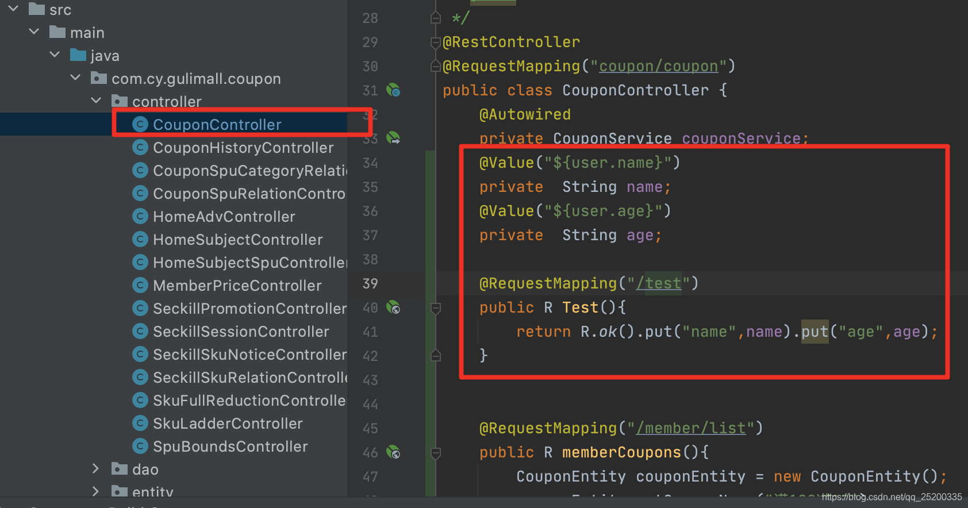This screenshot has height=508, width=968.
Task: Open SeckillSessionController file
Action: point(241,331)
